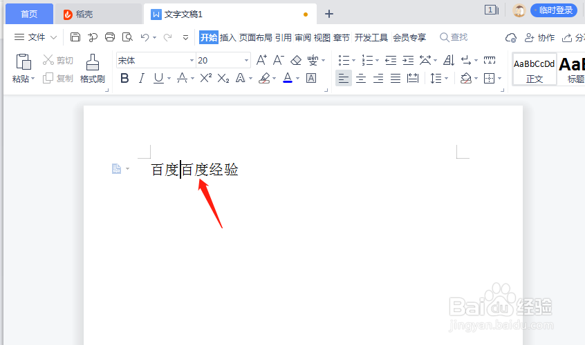585x345 pixels.
Task: Switch to the 引用 ribbon tab
Action: pos(284,37)
